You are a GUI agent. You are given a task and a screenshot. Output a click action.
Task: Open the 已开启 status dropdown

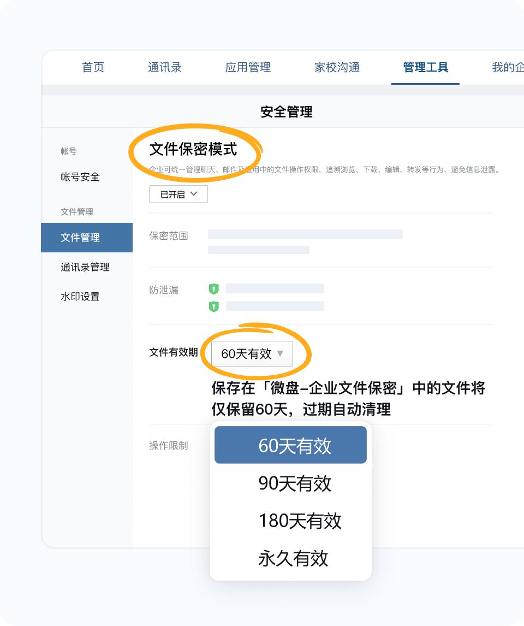178,194
